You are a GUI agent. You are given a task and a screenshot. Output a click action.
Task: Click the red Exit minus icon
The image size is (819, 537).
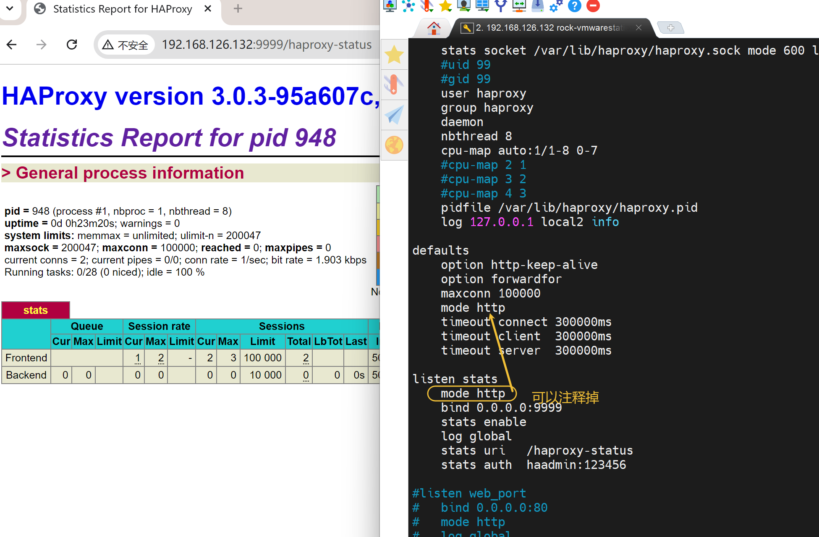point(593,5)
